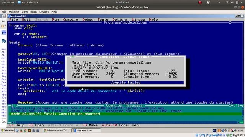Open VirtualBox File menu
Image resolution: width=245 pixels, height=137 pixels.
tap(4, 12)
